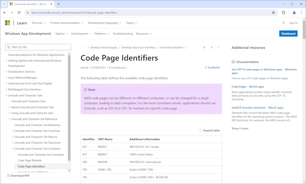The height and width of the screenshot is (184, 306).
Task: Expand International Fonts and Text Display node
Action: [6, 83]
